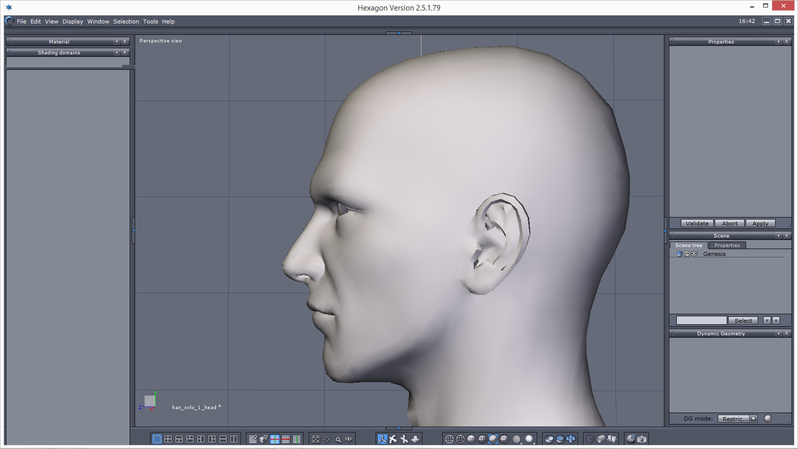Click the dotted wireframe cube icon
The width and height of the screenshot is (798, 449).
point(590,439)
